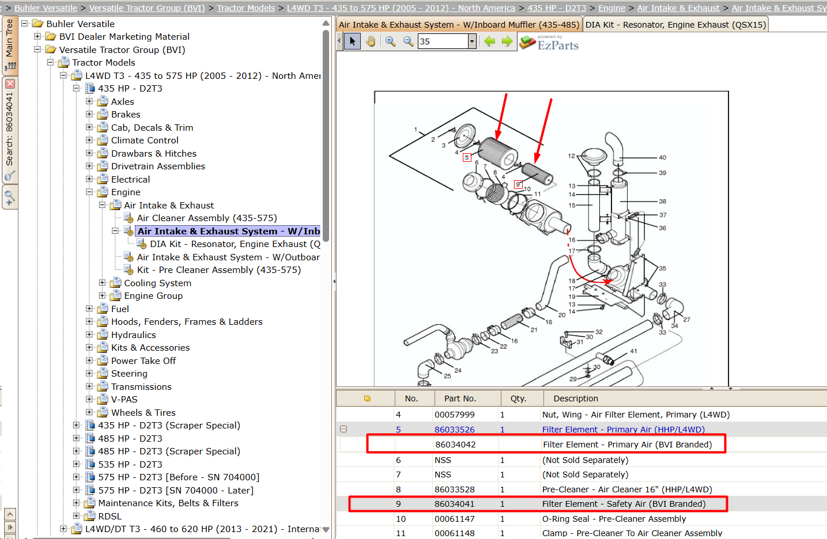
Task: Click the zoom level input field
Action: tap(443, 41)
